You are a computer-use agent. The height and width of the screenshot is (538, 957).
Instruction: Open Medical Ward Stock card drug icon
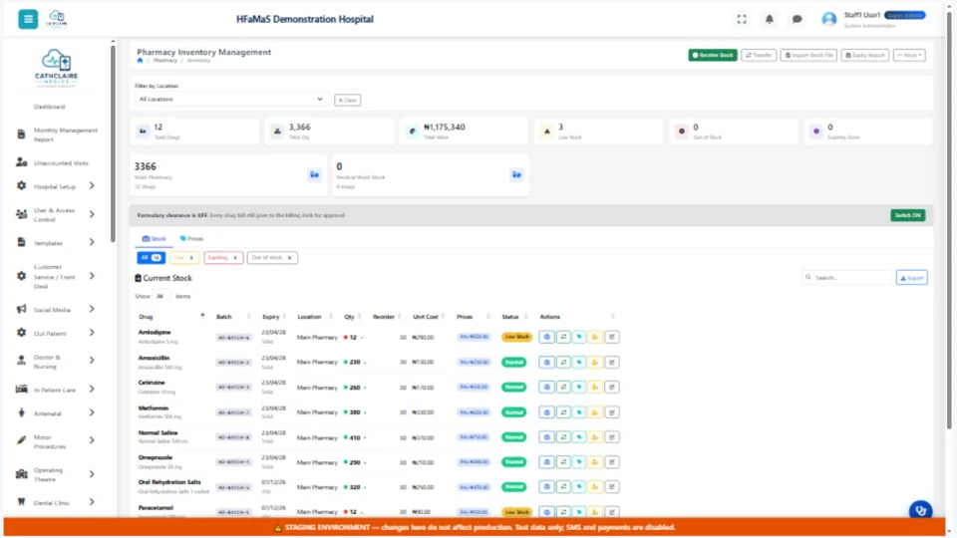(x=516, y=175)
